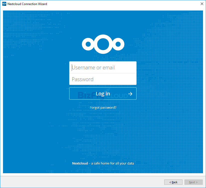Viewport: 206px width, 188px height.
Task: Click the arrow icon on Log in button
Action: point(130,94)
